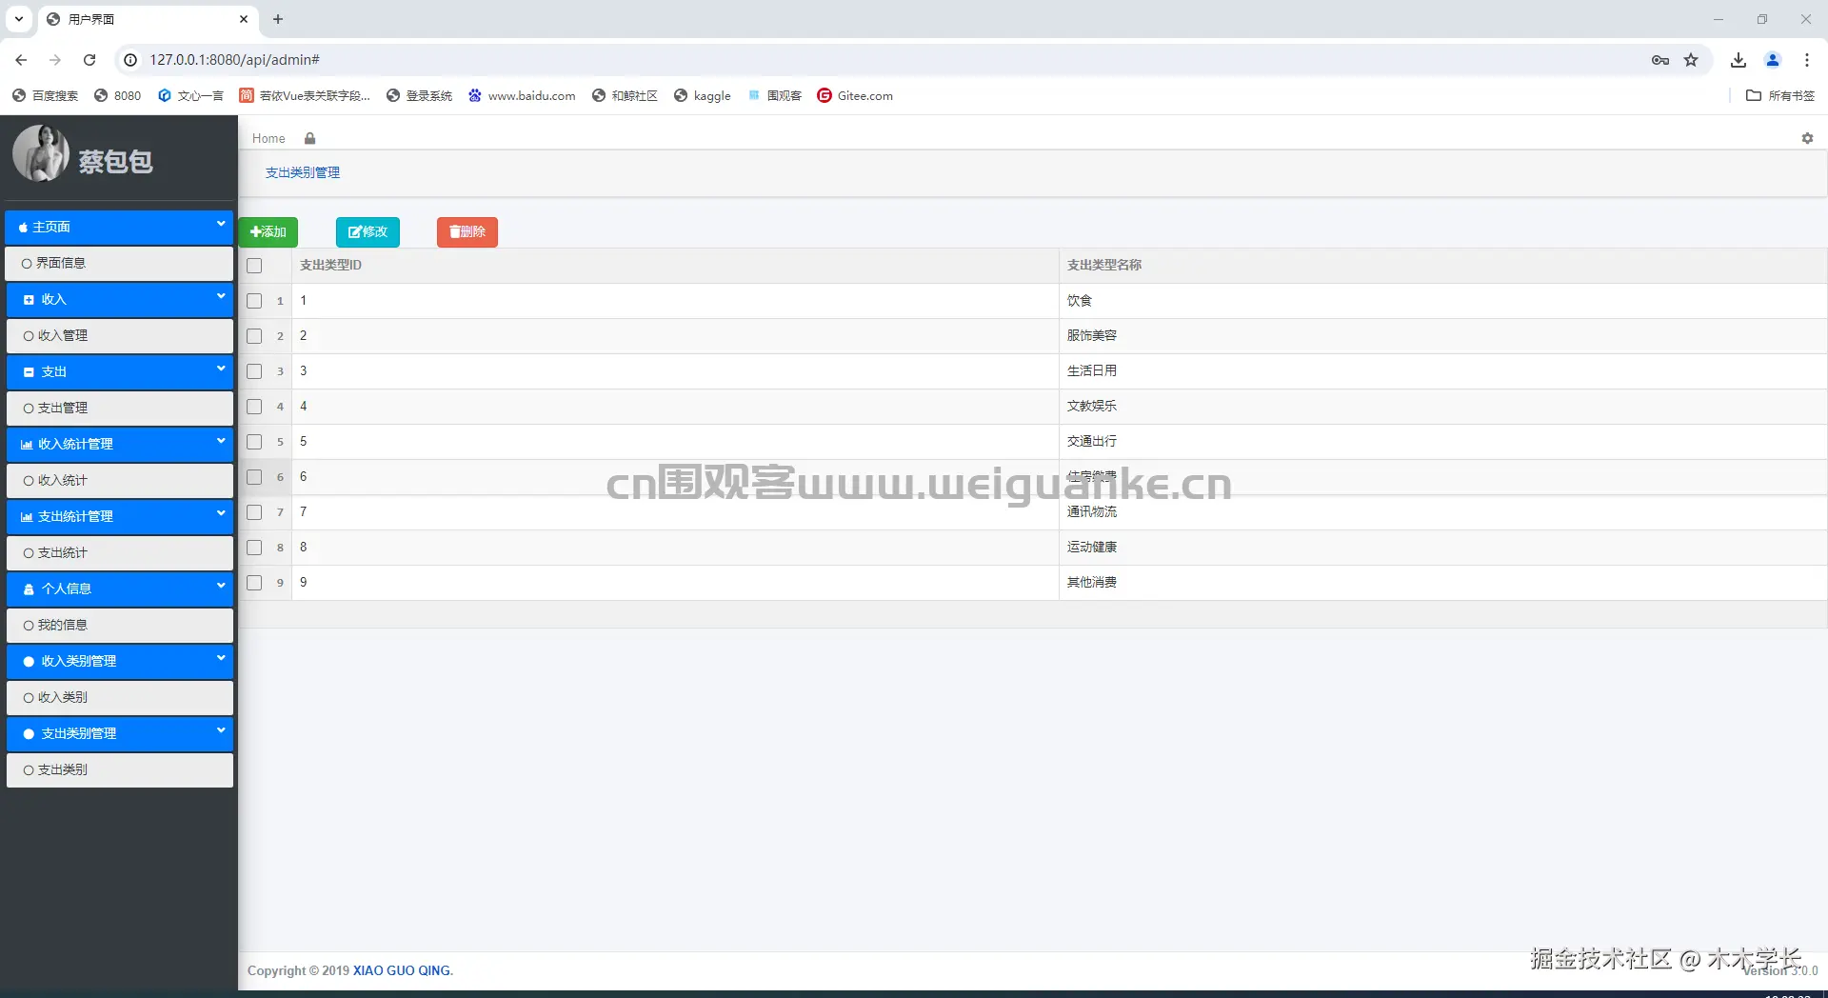Image resolution: width=1828 pixels, height=998 pixels.
Task: Click the bookmark star in address bar
Action: [1691, 59]
